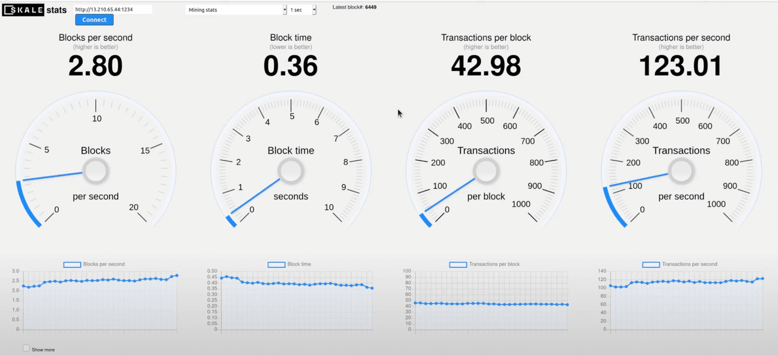Click the last point on Blocks per second chart
Screen dimensions: 778x355
tap(177, 275)
